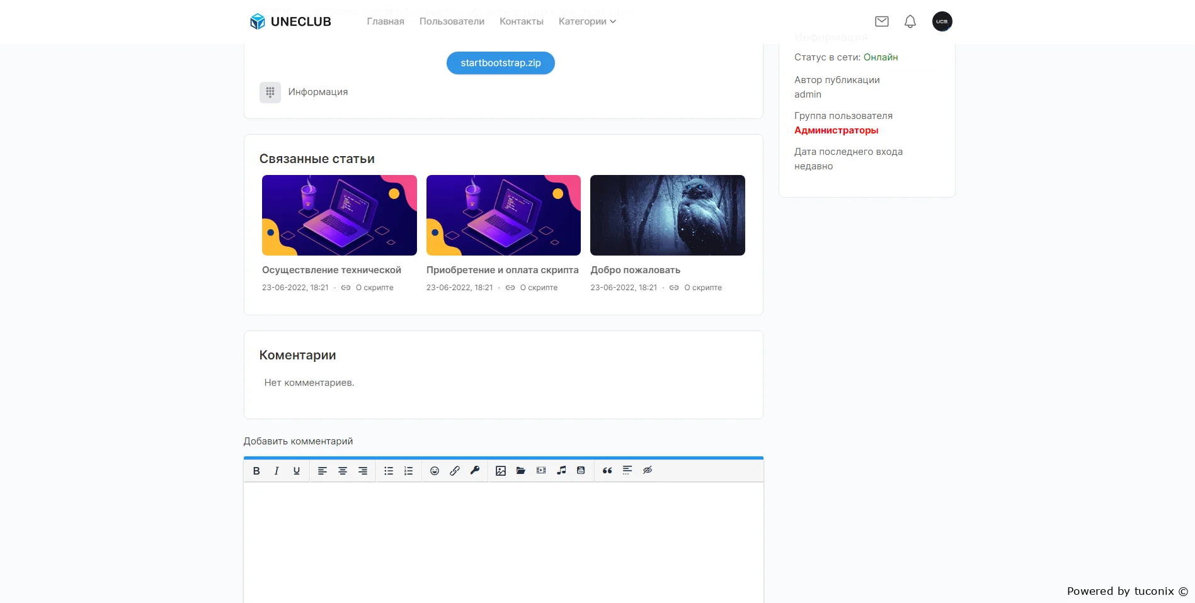The image size is (1195, 603).
Task: Click the open folder file icon
Action: pos(521,471)
